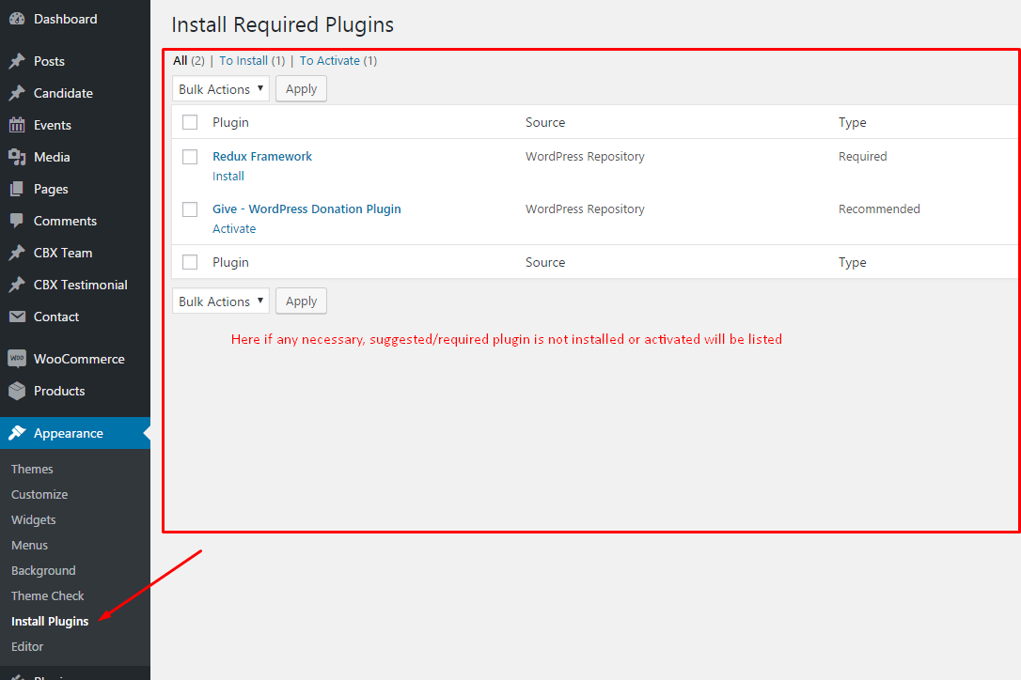Check the Give Donation Plugin row checkbox
The height and width of the screenshot is (680, 1021).
(190, 209)
